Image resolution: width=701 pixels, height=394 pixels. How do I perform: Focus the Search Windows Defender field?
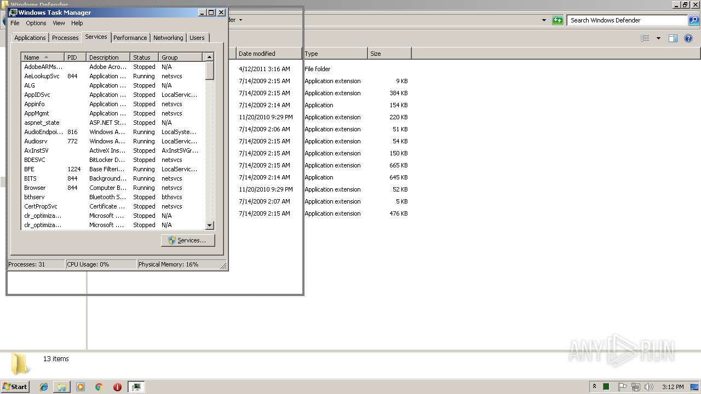(x=627, y=20)
